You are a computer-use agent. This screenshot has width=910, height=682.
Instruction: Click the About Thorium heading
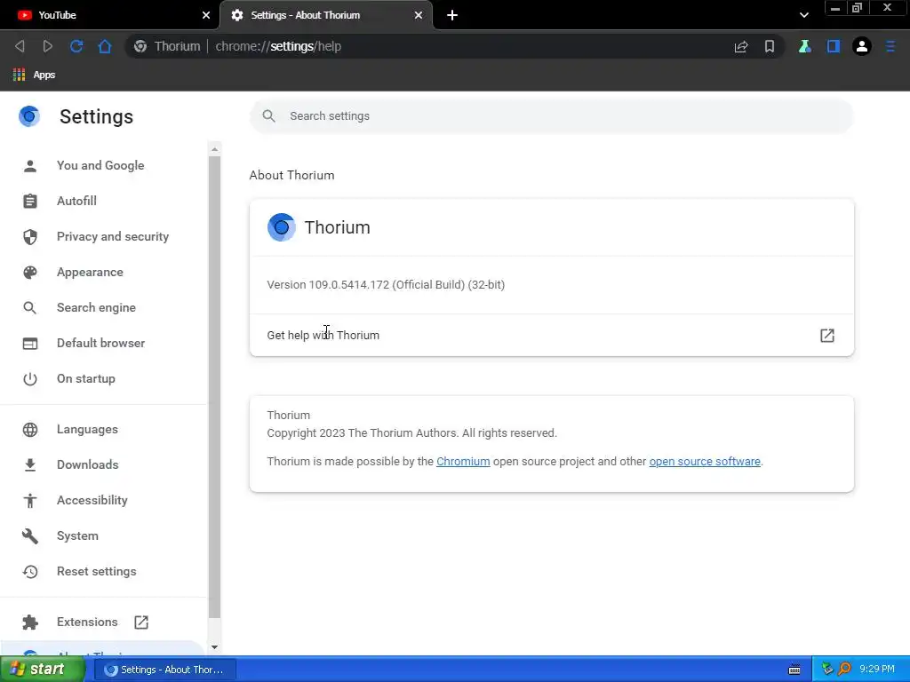[x=291, y=175]
